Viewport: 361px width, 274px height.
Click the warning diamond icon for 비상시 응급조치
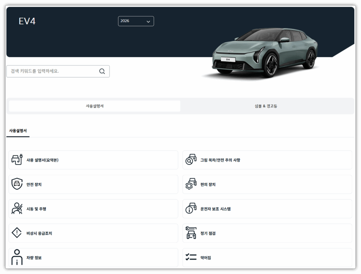[x=17, y=233]
